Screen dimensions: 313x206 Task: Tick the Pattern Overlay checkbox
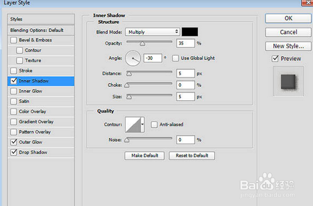(x=14, y=132)
